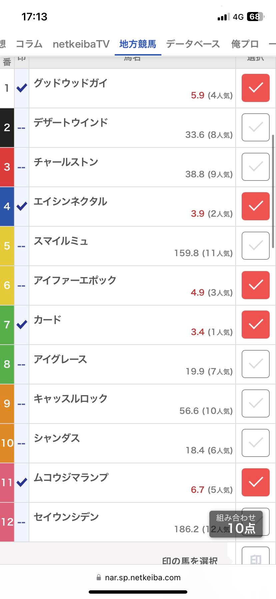This screenshot has width=276, height=599.
Task: Tap the cellular signal bars icon
Action: [223, 17]
